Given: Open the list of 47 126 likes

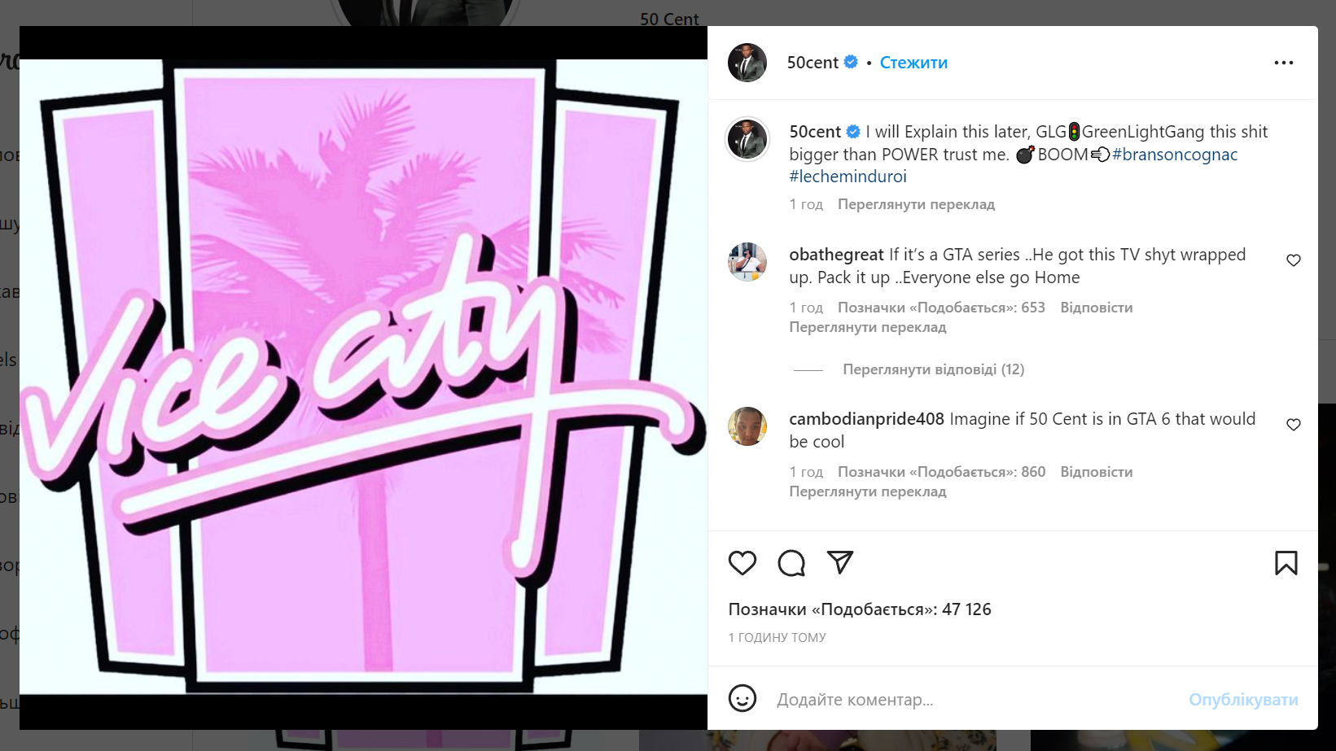Looking at the screenshot, I should pos(860,609).
